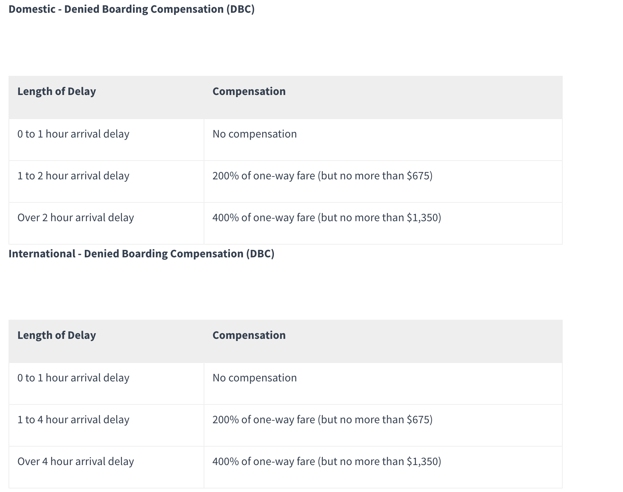Select Domestic table's Compensation column header

[249, 91]
